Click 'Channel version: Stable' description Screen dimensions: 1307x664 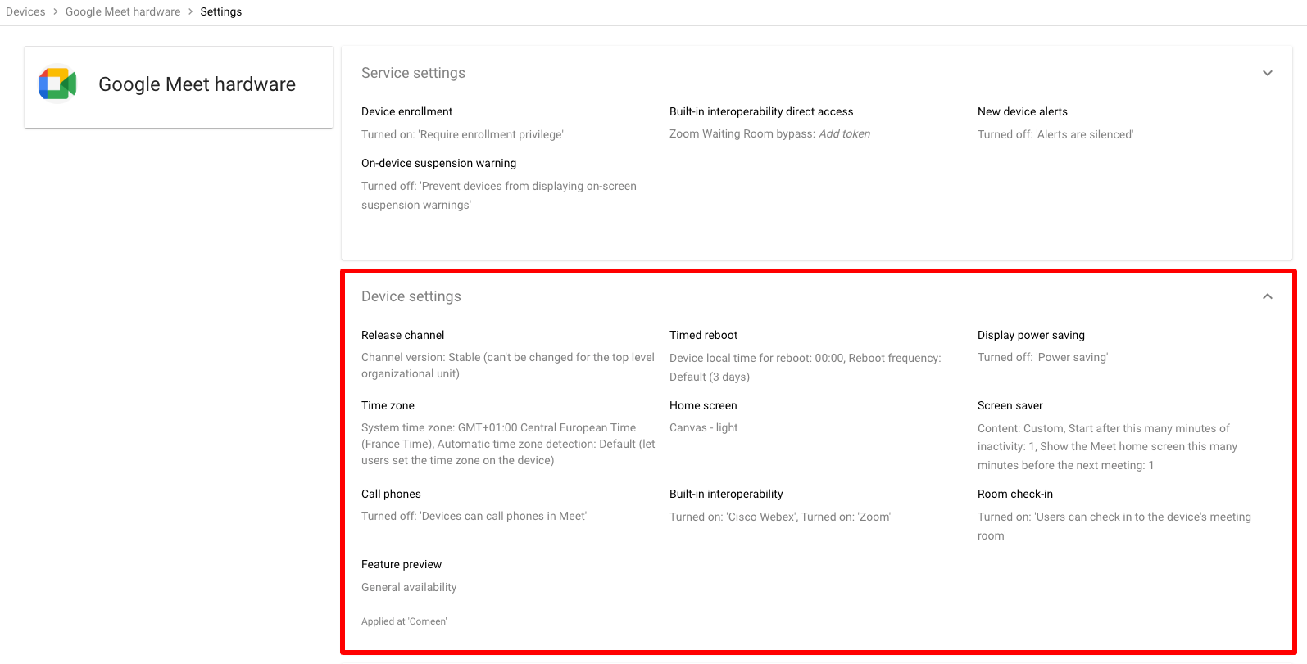coord(508,365)
